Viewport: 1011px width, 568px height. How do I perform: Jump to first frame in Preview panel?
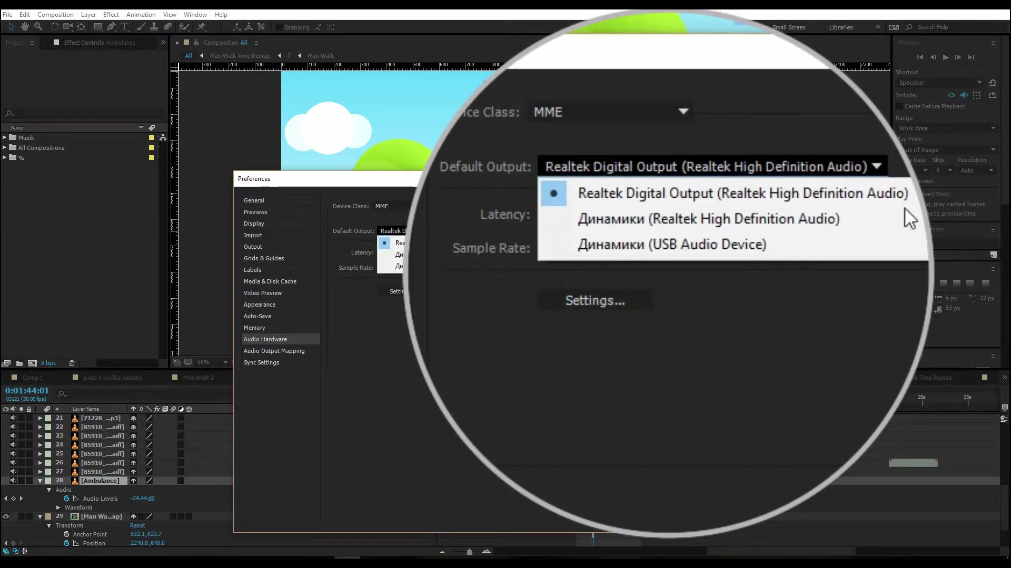920,57
